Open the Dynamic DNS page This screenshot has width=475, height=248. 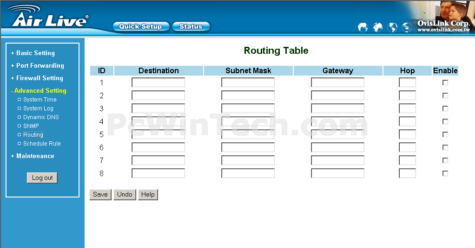[41, 117]
